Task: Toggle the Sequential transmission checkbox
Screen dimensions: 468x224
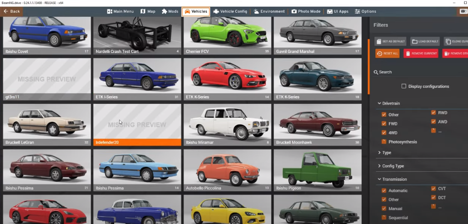Action: [x=384, y=217]
